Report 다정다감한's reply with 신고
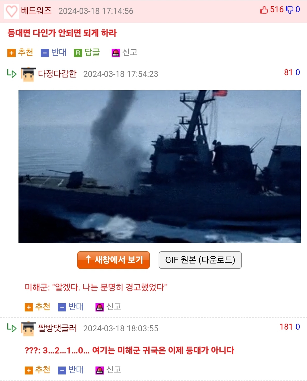Image resolution: width=307 pixels, height=381 pixels. (x=108, y=307)
